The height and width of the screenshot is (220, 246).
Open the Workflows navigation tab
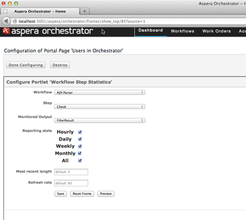pos(182,31)
